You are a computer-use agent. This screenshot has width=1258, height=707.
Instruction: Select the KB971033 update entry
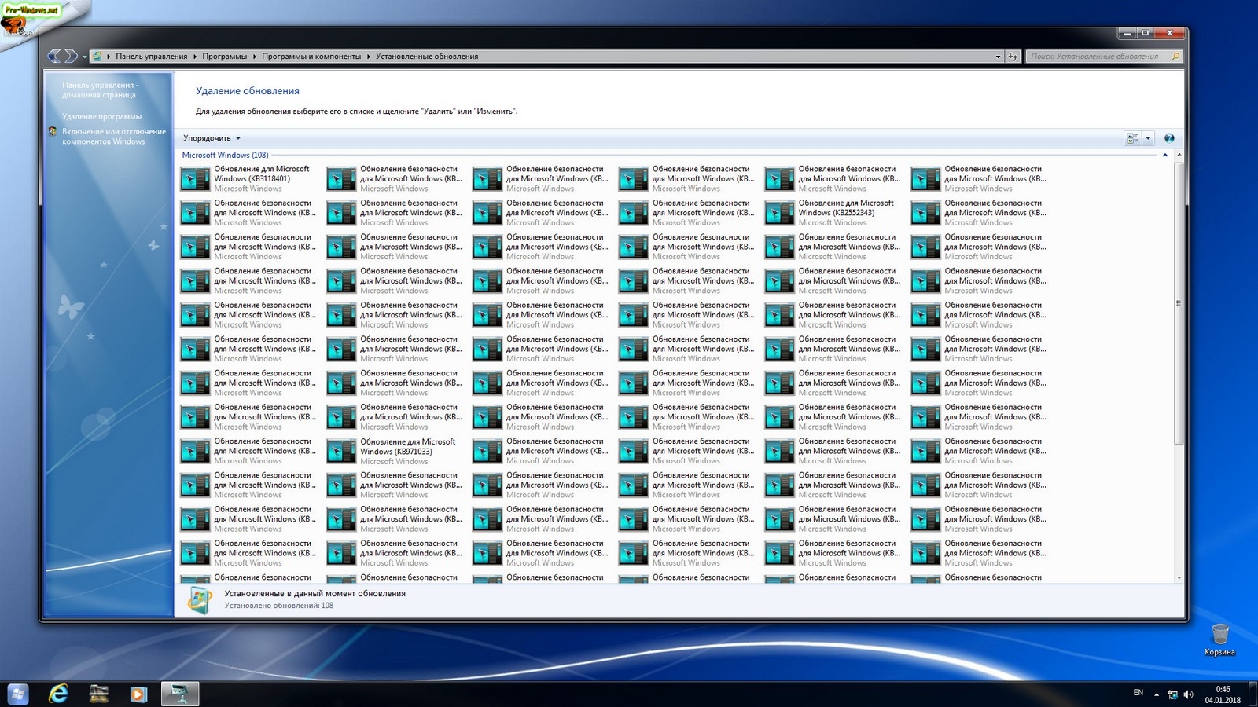click(394, 451)
